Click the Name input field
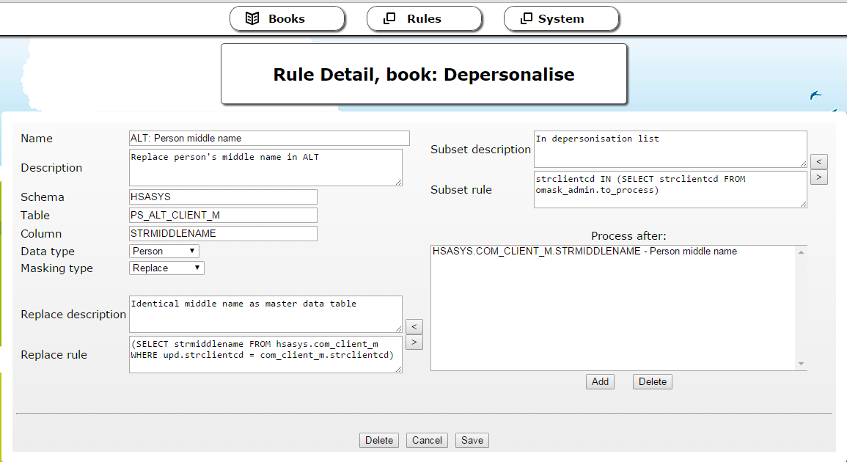The width and height of the screenshot is (847, 462). [269, 139]
